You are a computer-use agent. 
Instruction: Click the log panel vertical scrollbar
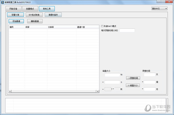[x=167, y=105]
